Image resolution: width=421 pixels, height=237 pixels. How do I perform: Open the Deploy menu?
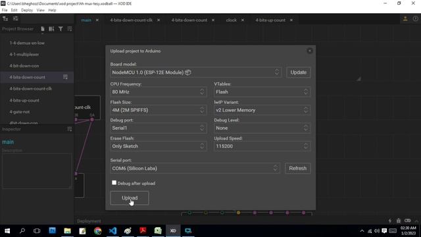27,11
